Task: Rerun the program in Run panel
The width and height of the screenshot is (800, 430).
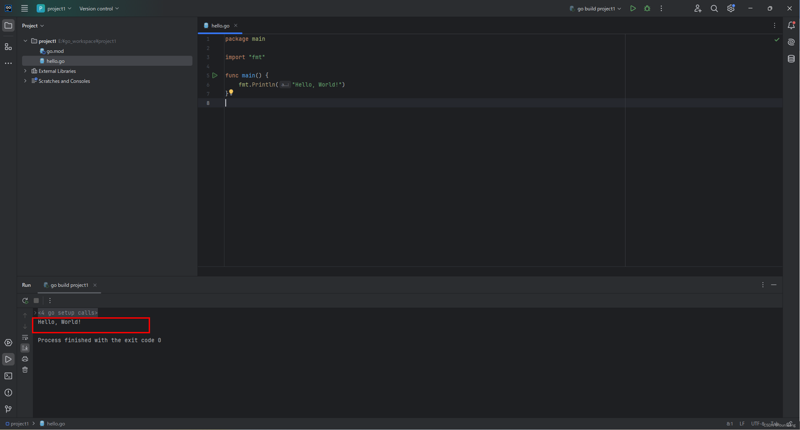Action: pyautogui.click(x=25, y=301)
